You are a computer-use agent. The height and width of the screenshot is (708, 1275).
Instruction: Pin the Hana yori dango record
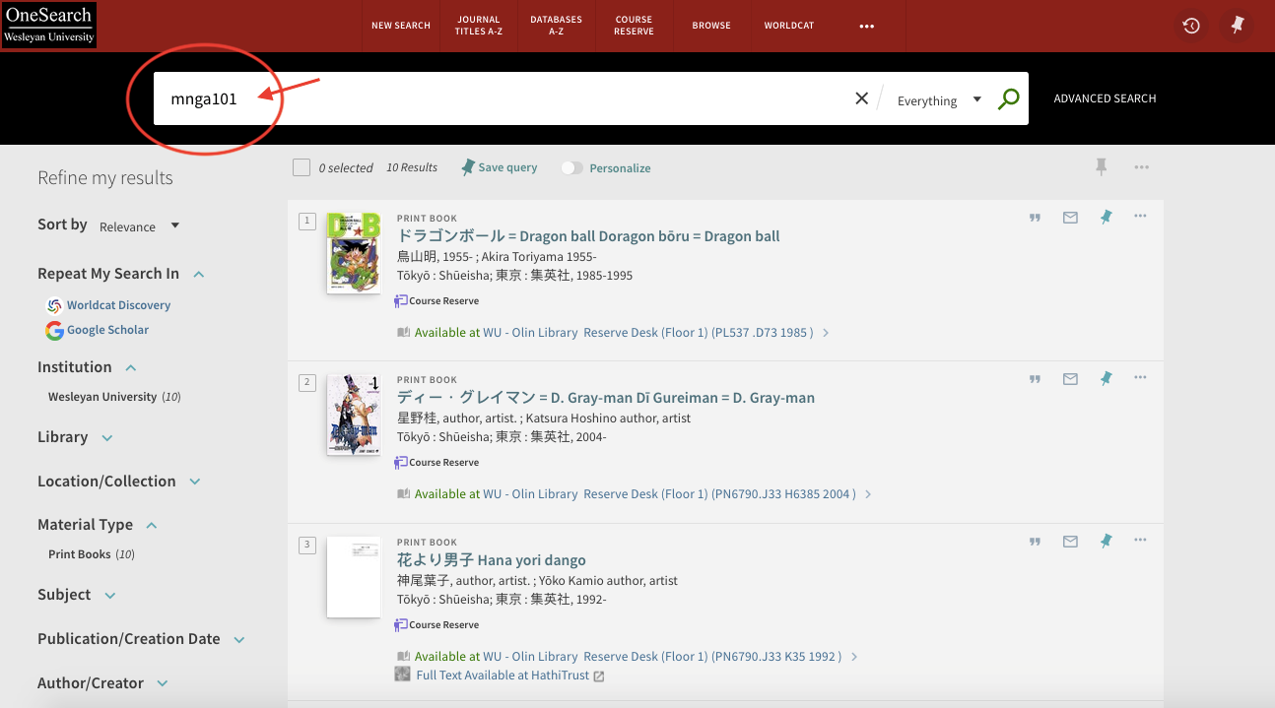(x=1106, y=541)
